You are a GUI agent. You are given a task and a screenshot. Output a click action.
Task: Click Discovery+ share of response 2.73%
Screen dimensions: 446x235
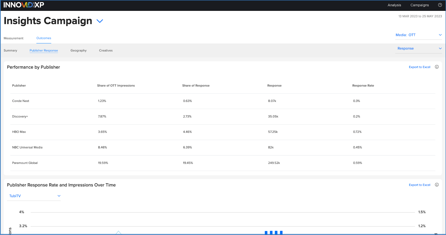(187, 117)
